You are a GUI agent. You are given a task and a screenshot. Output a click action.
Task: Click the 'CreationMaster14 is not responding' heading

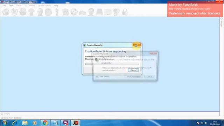click(x=105, y=51)
